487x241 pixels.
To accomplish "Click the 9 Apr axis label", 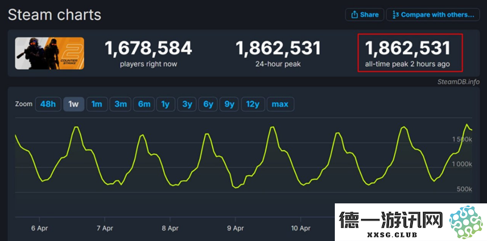I will 235,229.
